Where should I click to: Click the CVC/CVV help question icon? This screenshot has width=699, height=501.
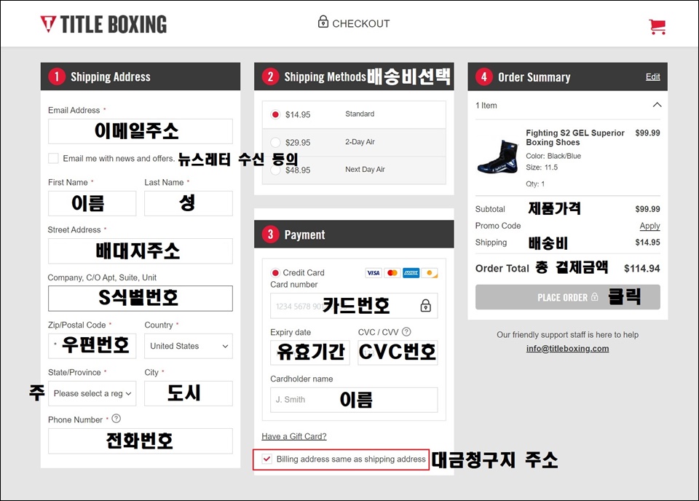406,331
